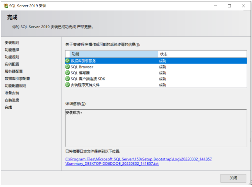
Task: Click the bold 完成 step in sidebar
Action: [9, 107]
